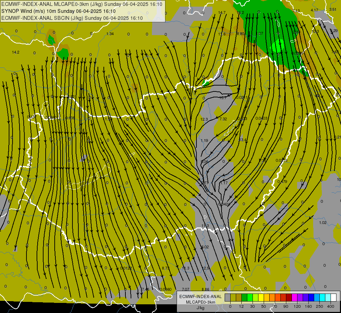Click the map value 3.51
341x313 pixels.
(333, 9)
